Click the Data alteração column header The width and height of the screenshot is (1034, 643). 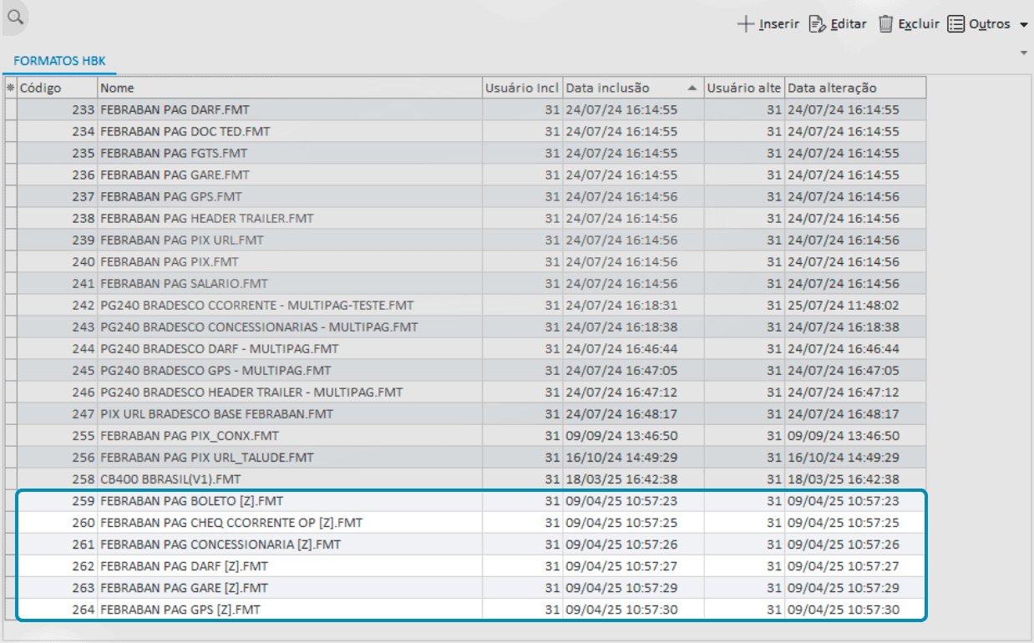(855, 88)
